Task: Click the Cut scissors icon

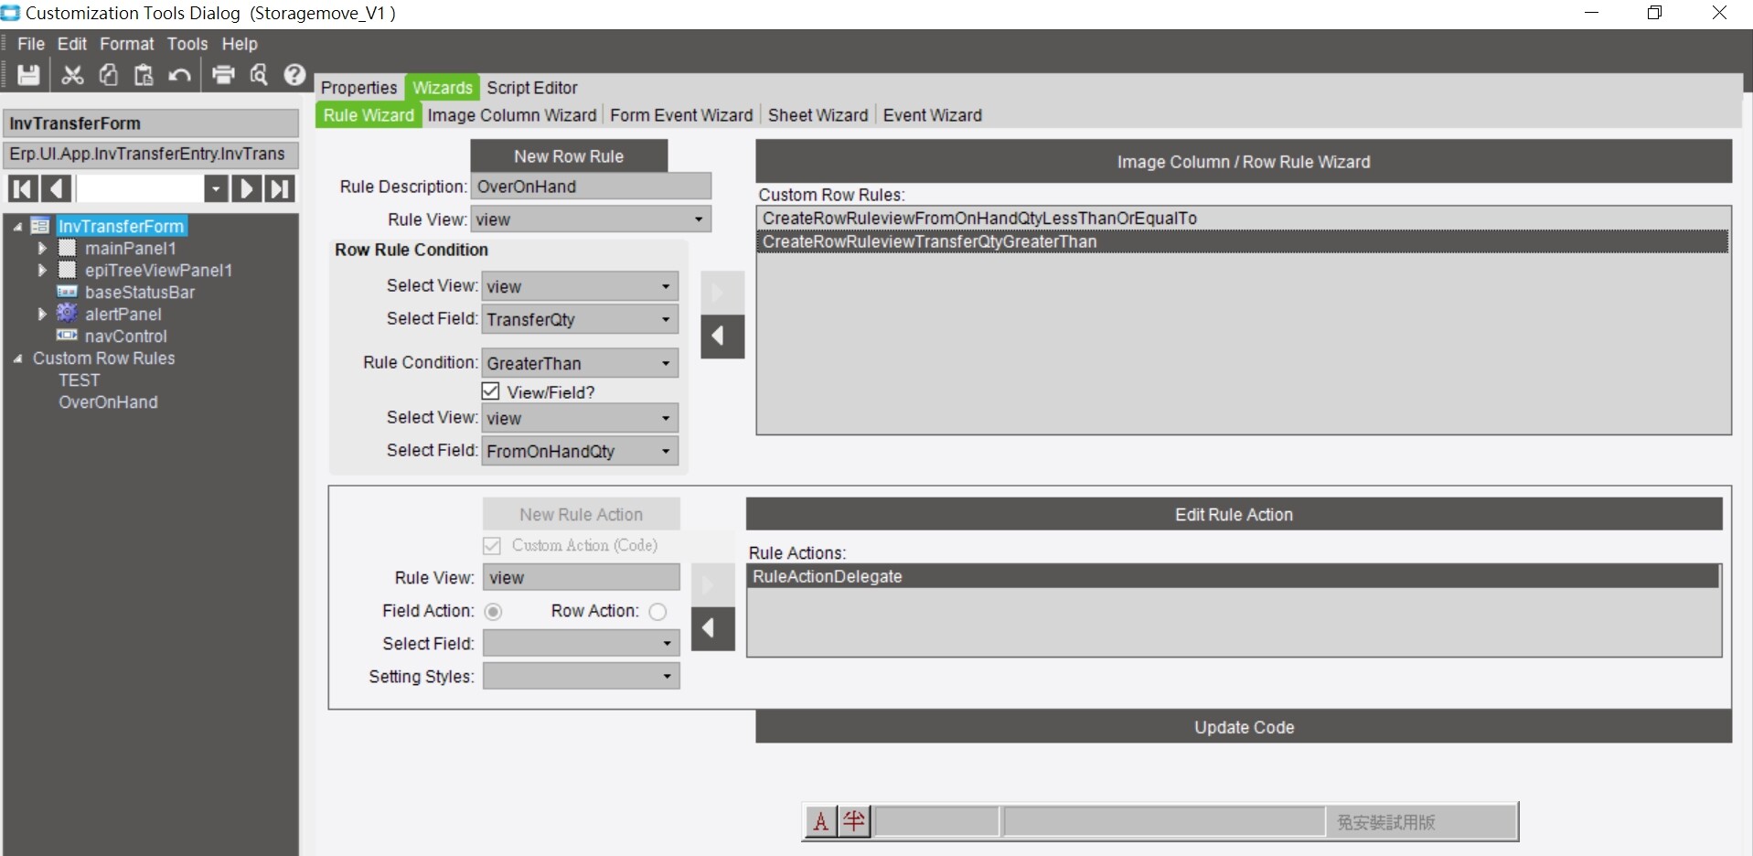Action: pos(72,75)
